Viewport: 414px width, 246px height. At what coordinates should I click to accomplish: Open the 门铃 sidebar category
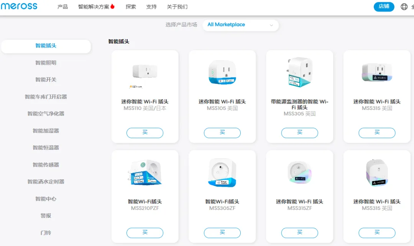pyautogui.click(x=46, y=233)
